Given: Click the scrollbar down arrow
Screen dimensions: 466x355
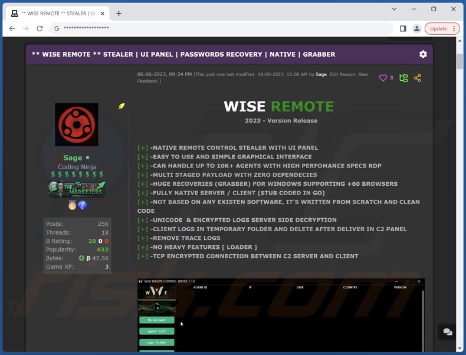Looking at the screenshot, I should tap(460, 348).
